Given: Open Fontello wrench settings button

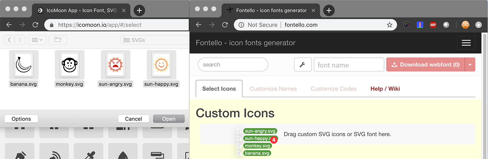Looking at the screenshot, I should (x=303, y=64).
